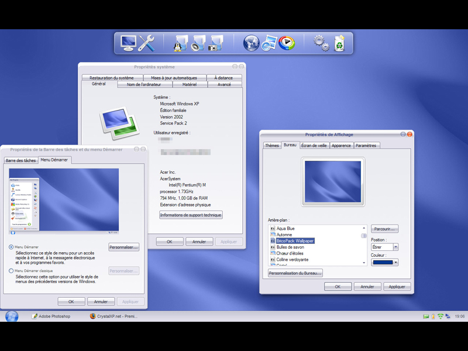Open the gears control panel icon
This screenshot has height=351, width=468.
point(321,43)
